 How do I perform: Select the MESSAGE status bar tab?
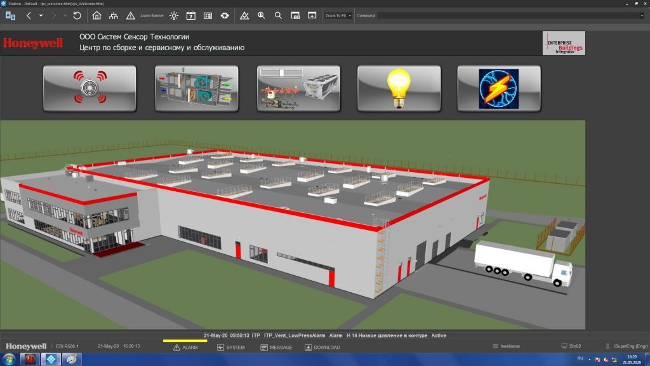coord(276,348)
